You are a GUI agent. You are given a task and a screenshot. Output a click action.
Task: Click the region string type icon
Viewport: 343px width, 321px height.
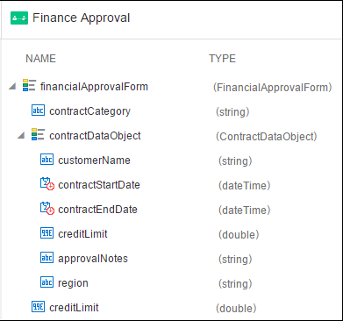46,282
